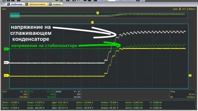Image resolution: width=198 pixels, height=111 pixels.
Task: Select CH1 Vmax= 210.579 V measurement
Action: pos(36,102)
